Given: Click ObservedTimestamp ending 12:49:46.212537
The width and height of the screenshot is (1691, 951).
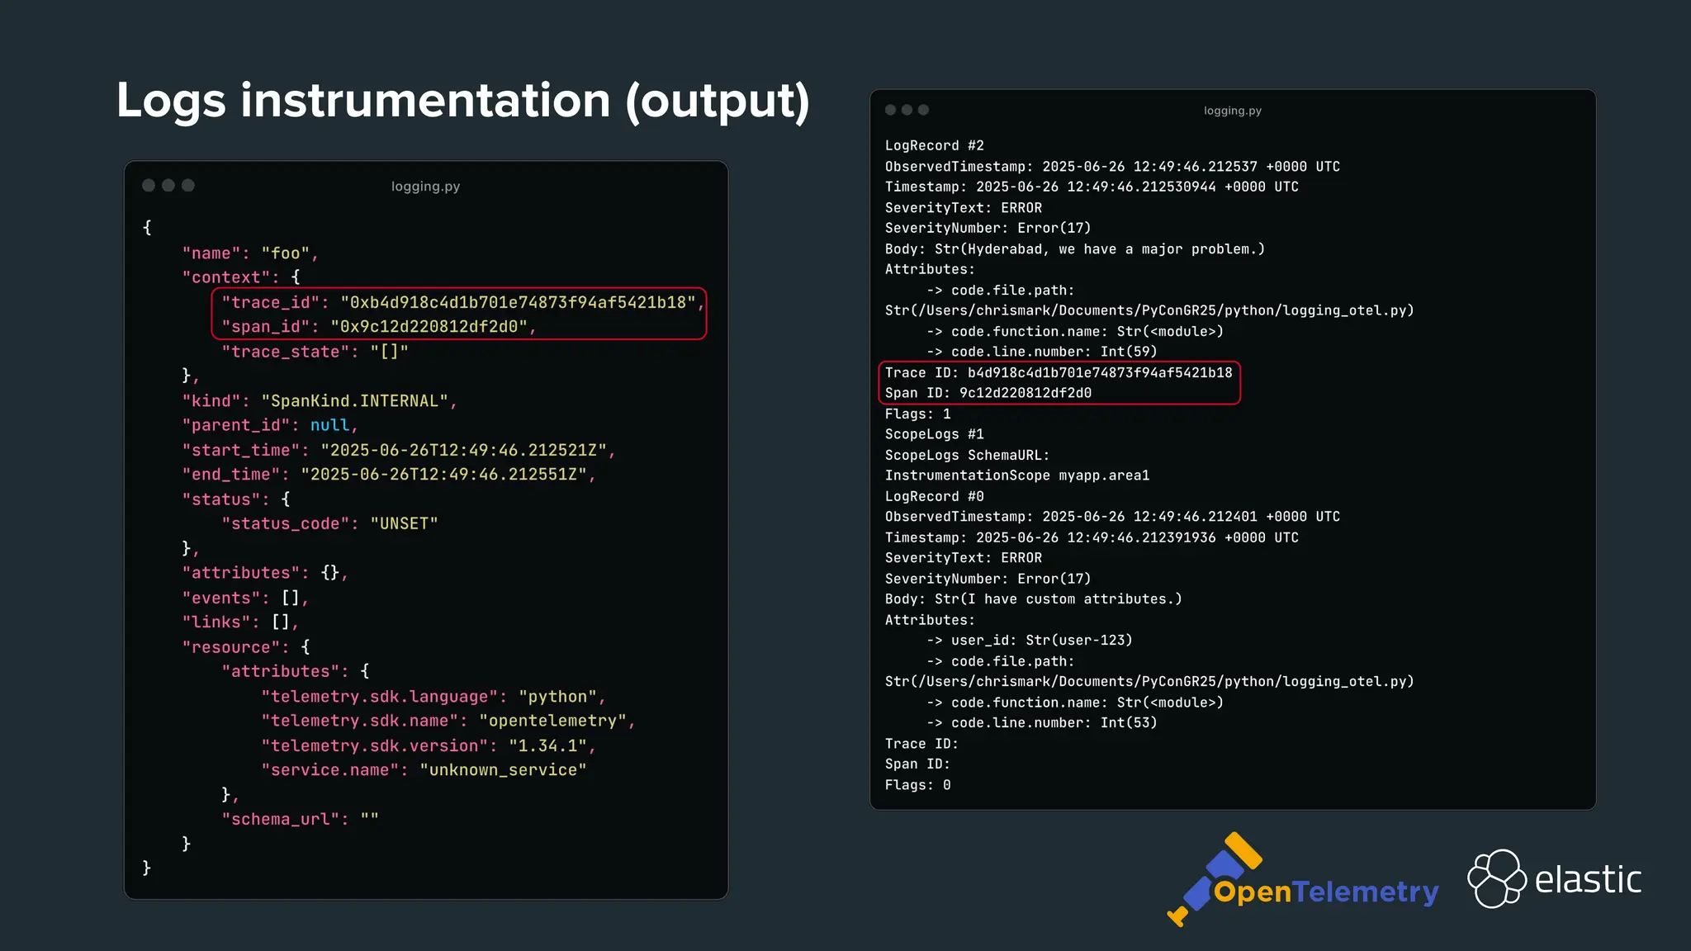Looking at the screenshot, I should point(1112,167).
